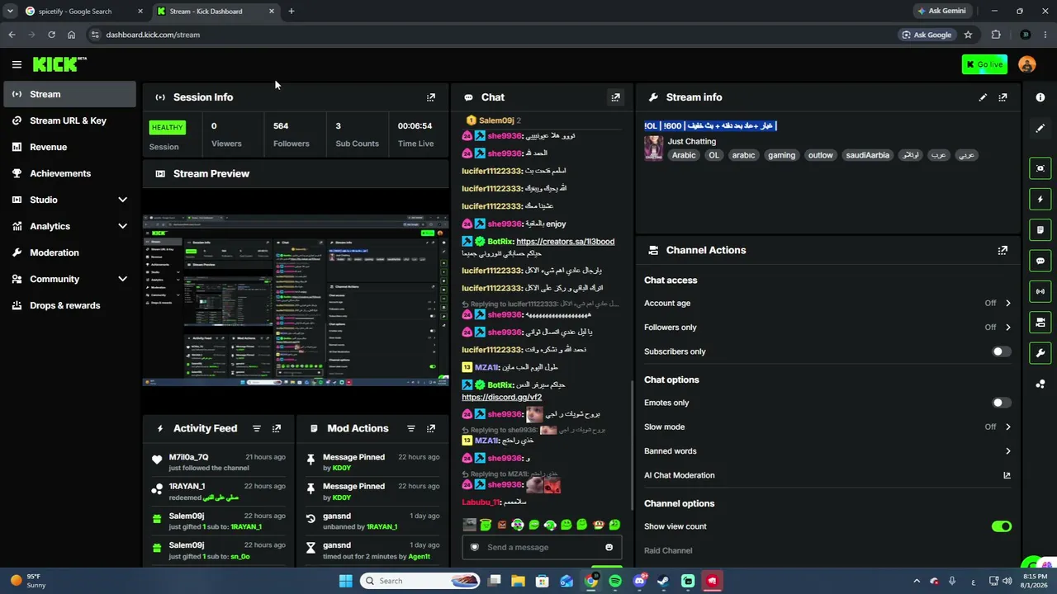1057x594 pixels.
Task: Edit stream info with the pencil icon
Action: (x=983, y=97)
